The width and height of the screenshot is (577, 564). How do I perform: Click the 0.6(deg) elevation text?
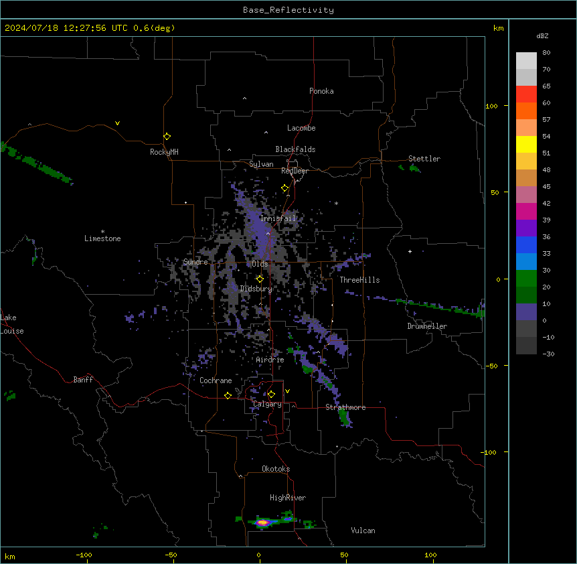click(154, 28)
